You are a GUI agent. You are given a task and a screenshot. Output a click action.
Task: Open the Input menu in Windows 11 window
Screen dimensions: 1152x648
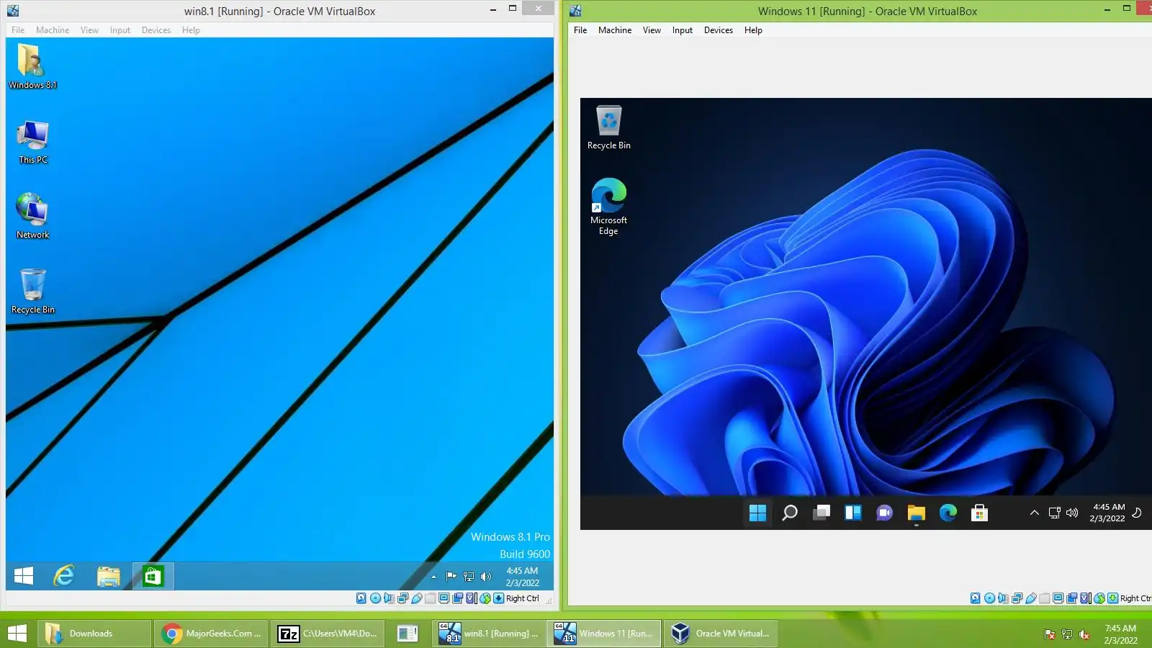tap(683, 30)
